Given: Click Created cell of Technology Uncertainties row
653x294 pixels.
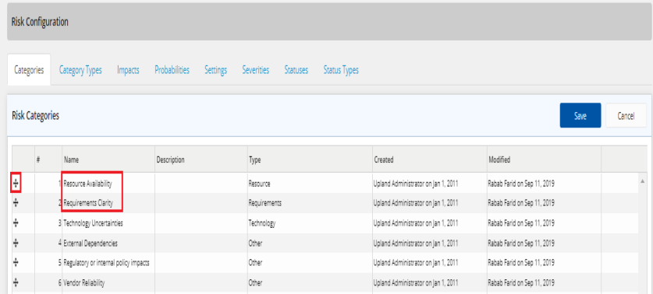Looking at the screenshot, I should (430, 223).
